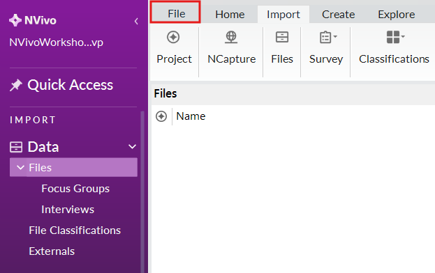Select Externals in the sidebar
The height and width of the screenshot is (273, 435).
coord(52,251)
